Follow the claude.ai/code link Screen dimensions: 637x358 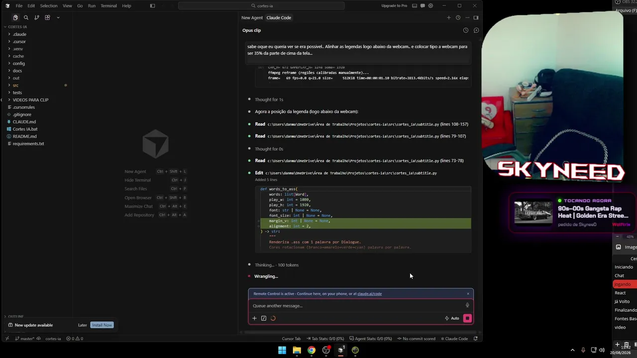[369, 294]
